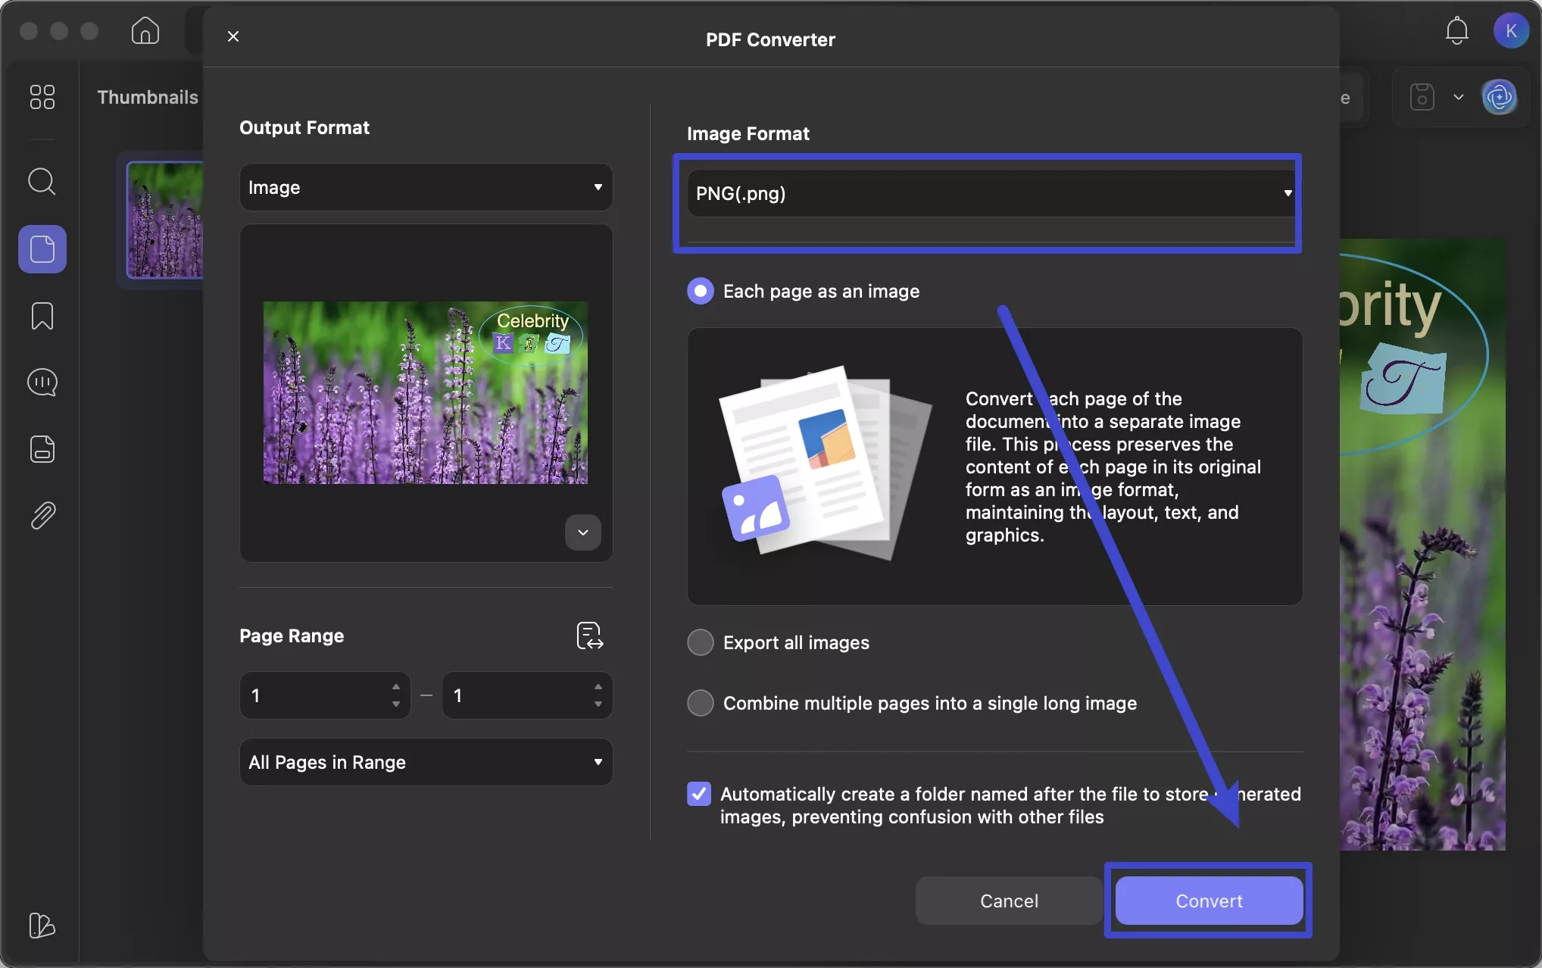1542x968 pixels.
Task: Click the page range swap icon
Action: click(590, 635)
